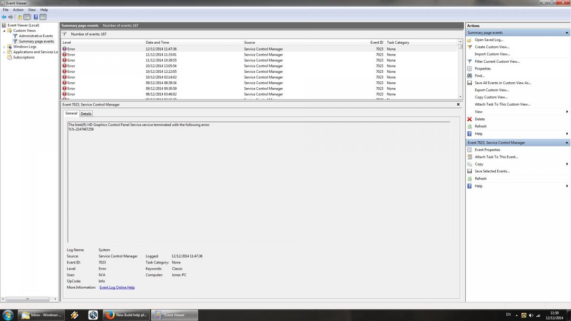Open Event Log Online Help link

click(117, 287)
